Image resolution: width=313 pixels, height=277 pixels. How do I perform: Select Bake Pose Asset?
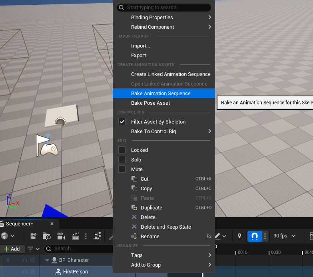pyautogui.click(x=163, y=103)
